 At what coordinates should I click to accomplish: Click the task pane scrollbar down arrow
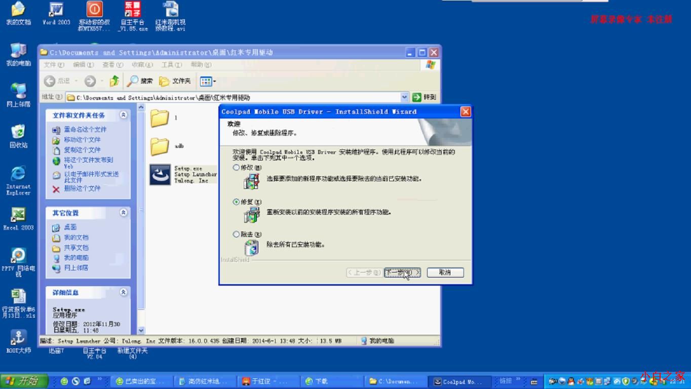[x=141, y=330]
